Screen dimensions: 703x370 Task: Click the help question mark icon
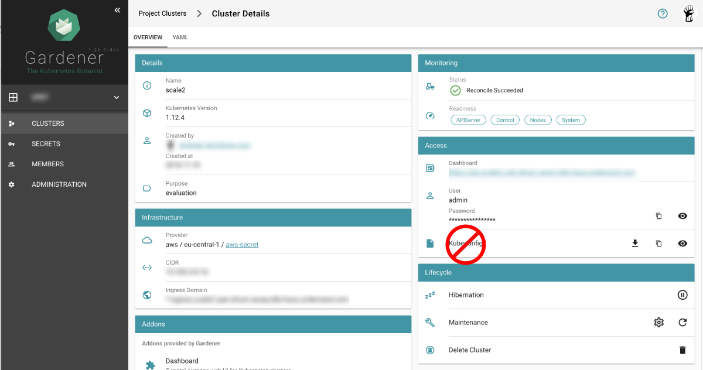(x=663, y=13)
